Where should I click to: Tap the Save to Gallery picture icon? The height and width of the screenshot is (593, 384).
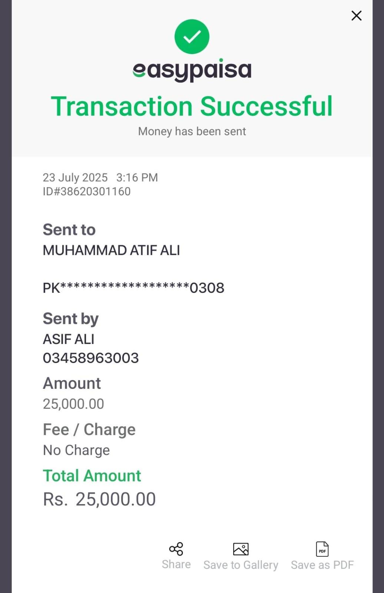241,549
